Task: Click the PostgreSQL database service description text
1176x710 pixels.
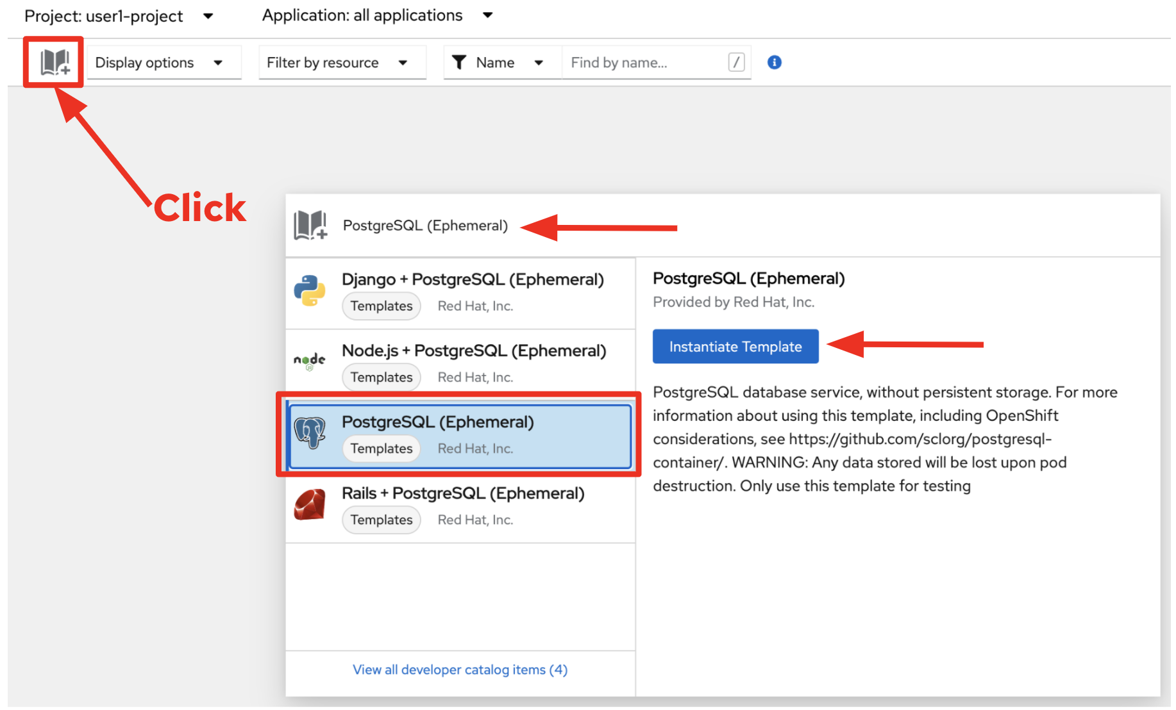Action: pos(885,439)
